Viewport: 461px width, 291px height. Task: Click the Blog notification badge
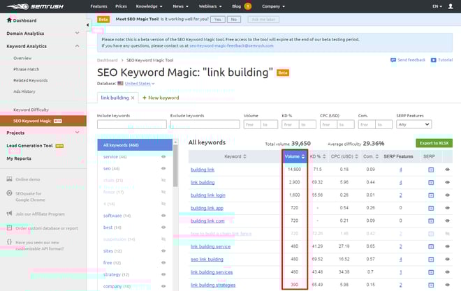(248, 6)
